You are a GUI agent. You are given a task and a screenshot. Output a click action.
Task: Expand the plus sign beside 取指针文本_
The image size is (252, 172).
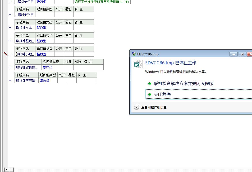10,27
